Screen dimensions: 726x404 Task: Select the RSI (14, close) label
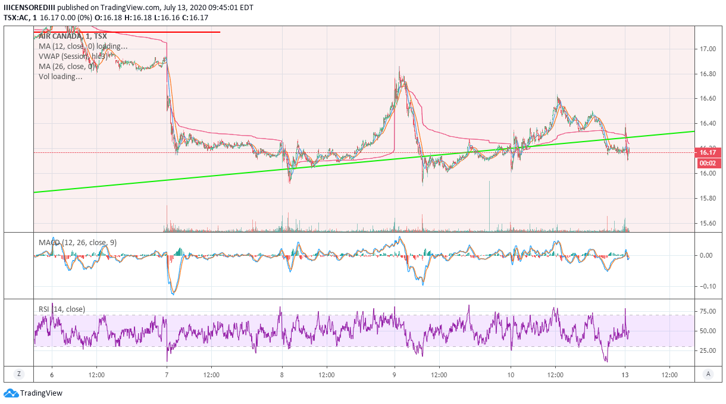pyautogui.click(x=62, y=309)
